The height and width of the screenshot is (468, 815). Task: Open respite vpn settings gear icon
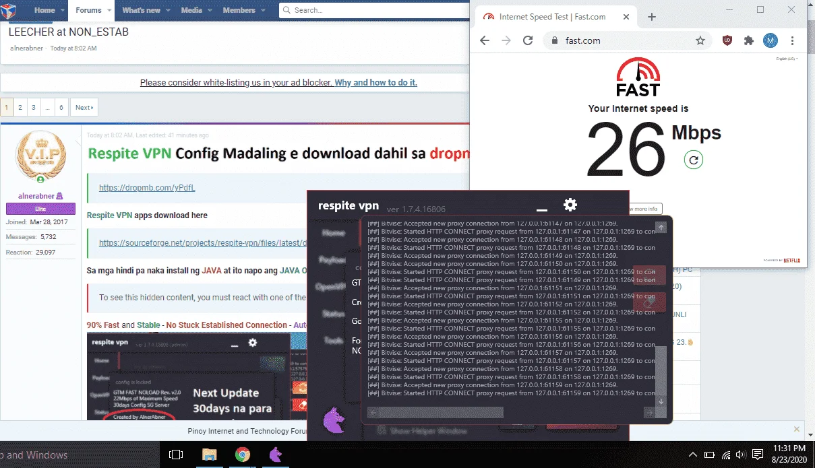pos(570,205)
